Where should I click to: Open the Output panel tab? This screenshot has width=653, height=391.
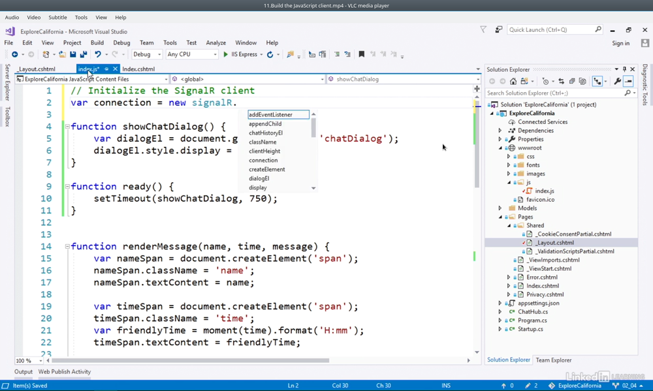point(24,372)
